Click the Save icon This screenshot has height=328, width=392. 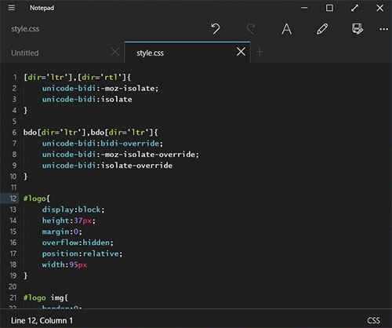358,29
